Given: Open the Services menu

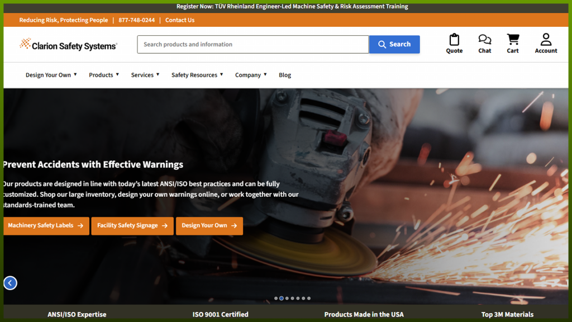Looking at the screenshot, I should [145, 75].
